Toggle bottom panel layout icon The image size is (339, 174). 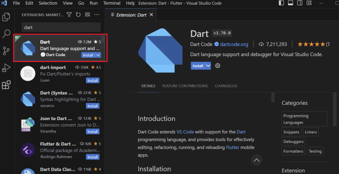coord(290,3)
